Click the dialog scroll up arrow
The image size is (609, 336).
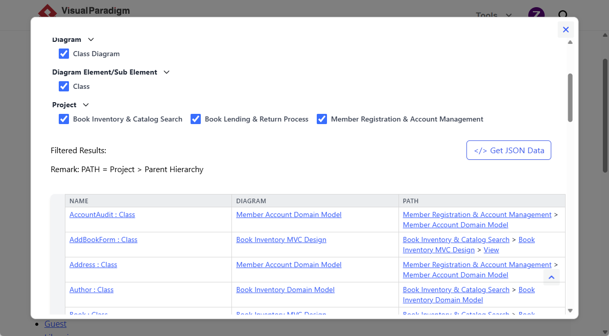coord(570,42)
